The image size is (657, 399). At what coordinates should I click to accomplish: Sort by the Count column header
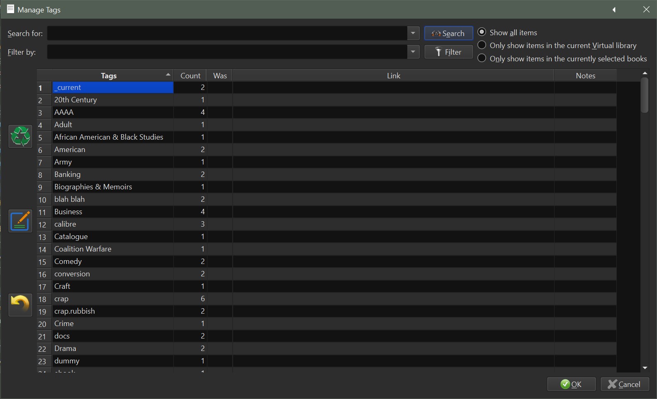190,75
